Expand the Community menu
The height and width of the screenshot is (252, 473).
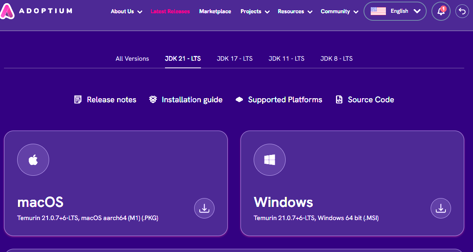tap(339, 12)
